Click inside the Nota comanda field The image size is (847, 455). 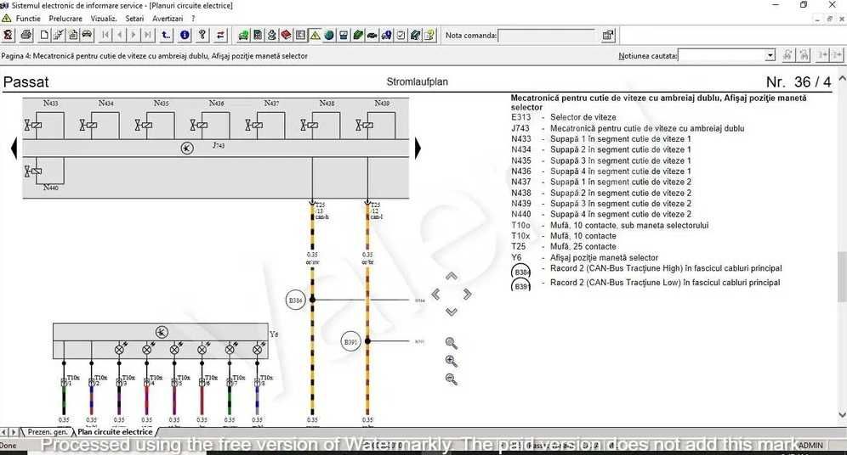coord(546,36)
